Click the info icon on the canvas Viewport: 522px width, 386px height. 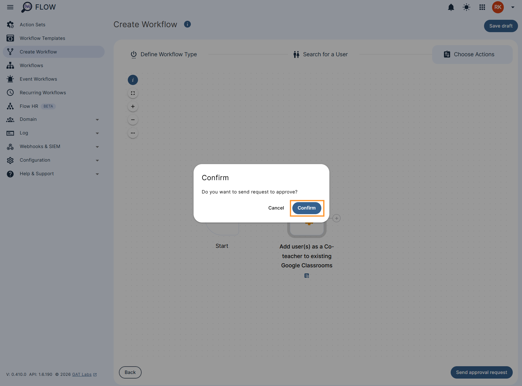[133, 80]
